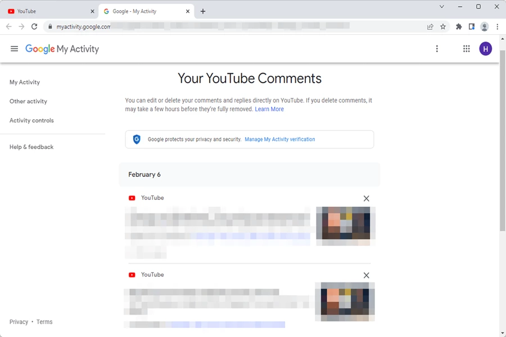Image resolution: width=506 pixels, height=337 pixels.
Task: View site info via lock icon
Action: point(50,27)
